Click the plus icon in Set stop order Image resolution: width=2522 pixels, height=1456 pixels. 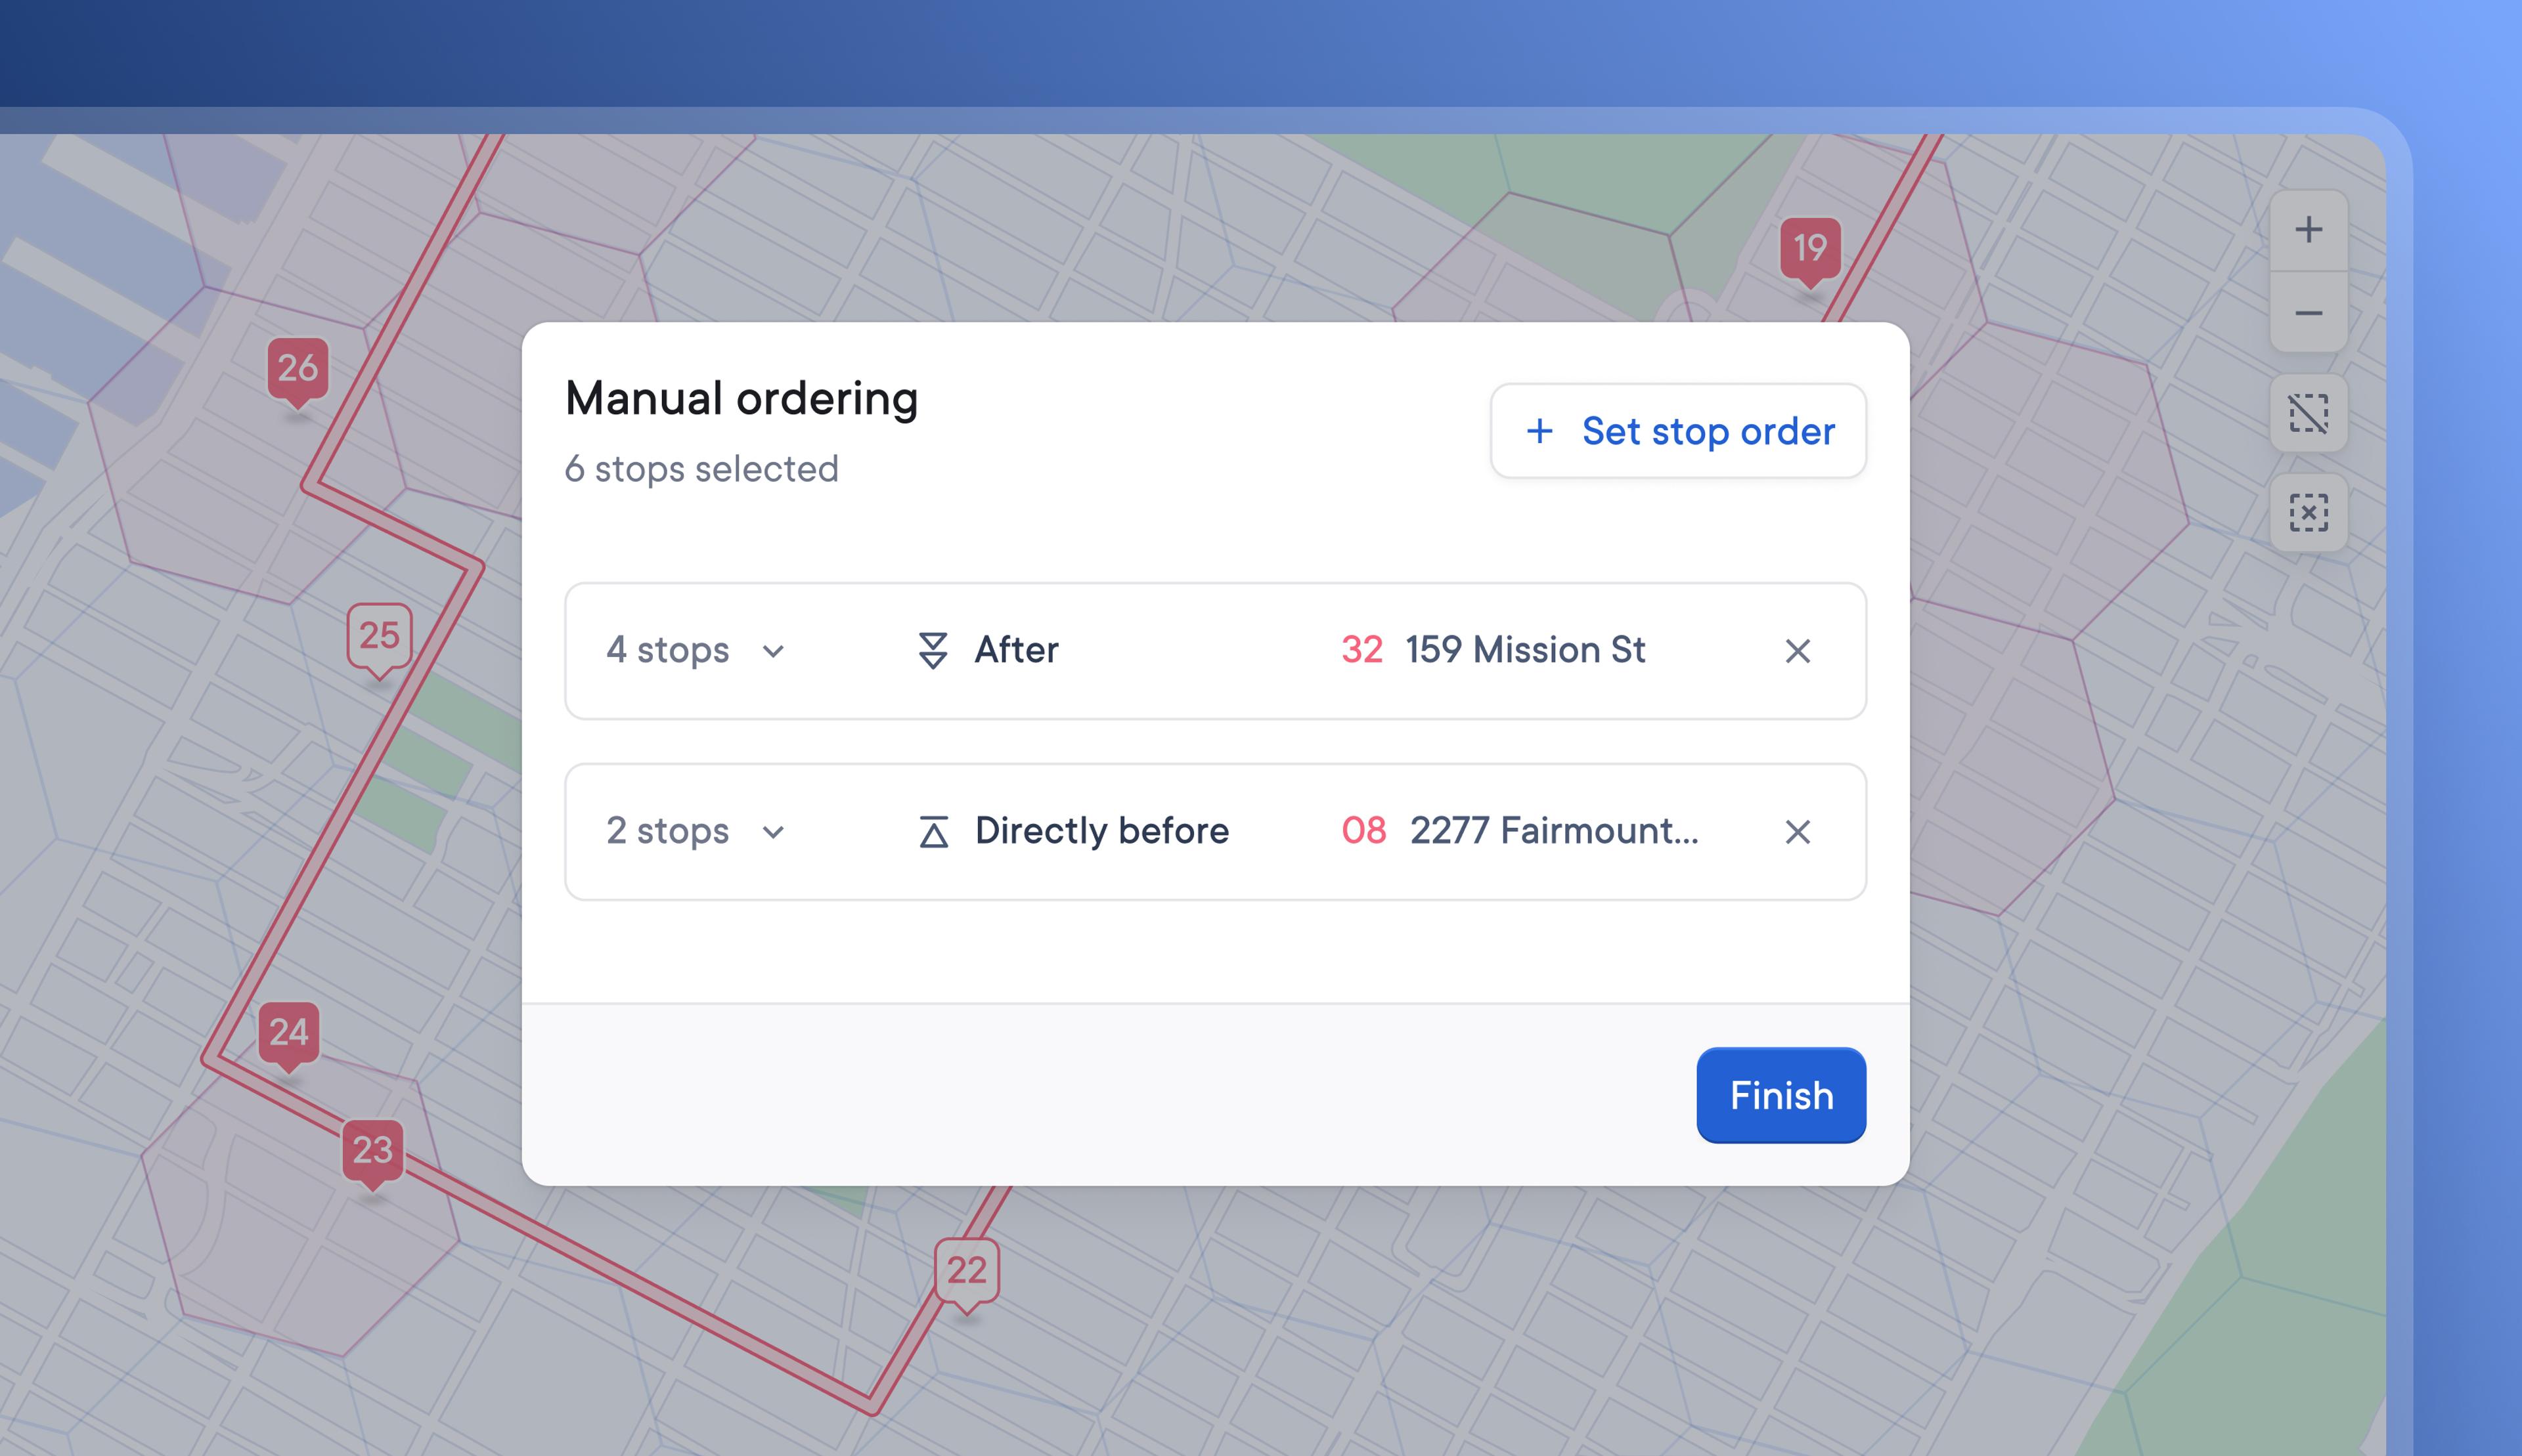click(x=1539, y=431)
